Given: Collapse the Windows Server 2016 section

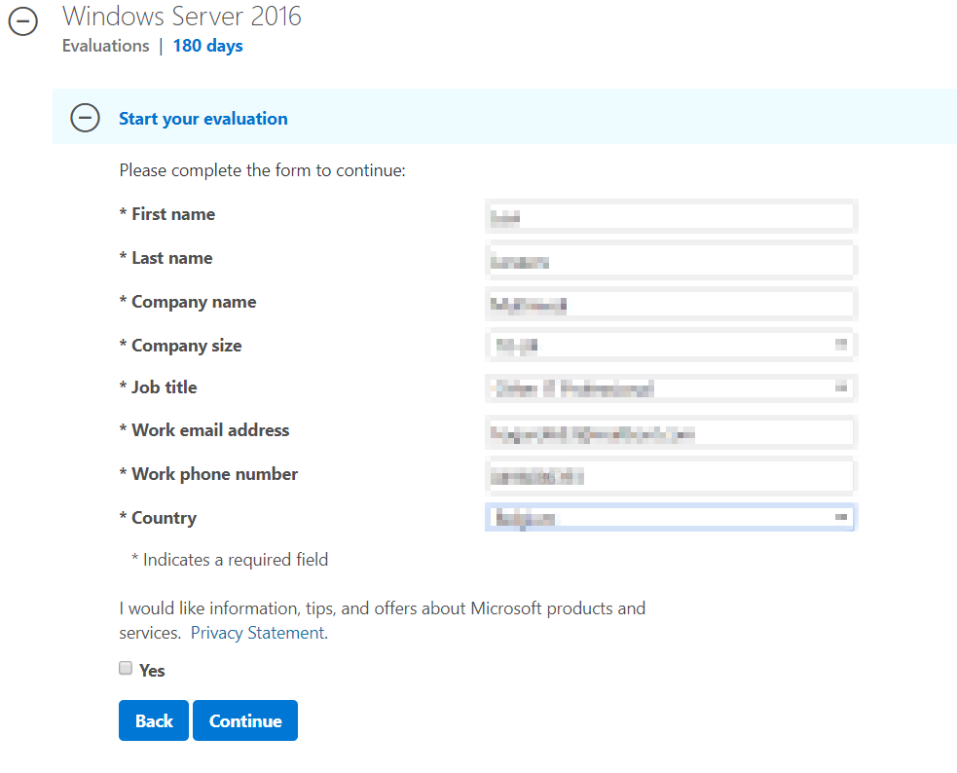Looking at the screenshot, I should click(x=22, y=22).
